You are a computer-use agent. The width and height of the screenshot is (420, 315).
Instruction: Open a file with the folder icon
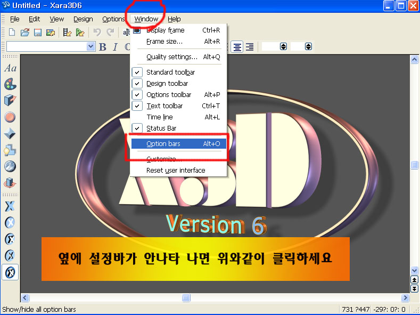coord(24,33)
